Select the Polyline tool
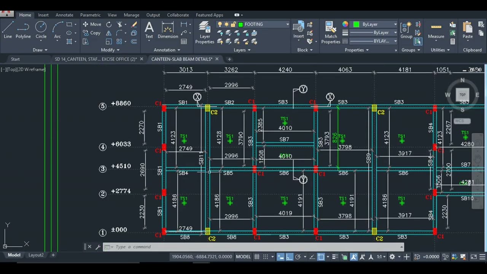This screenshot has width=487, height=274. click(23, 30)
